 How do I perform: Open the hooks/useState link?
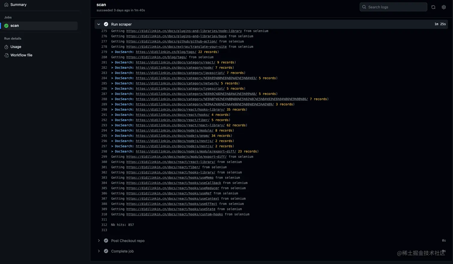click(x=171, y=209)
